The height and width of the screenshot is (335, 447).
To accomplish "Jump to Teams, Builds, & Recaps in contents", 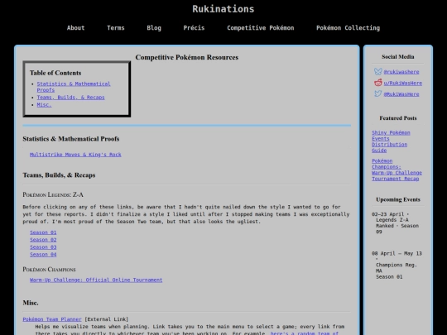I will 70,97.
